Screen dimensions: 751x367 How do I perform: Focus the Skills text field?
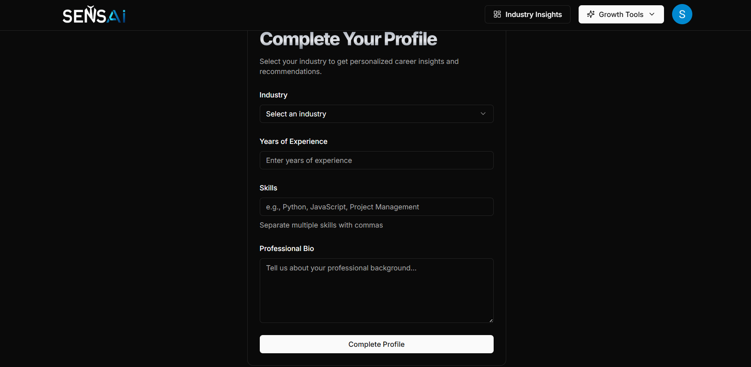(x=376, y=207)
